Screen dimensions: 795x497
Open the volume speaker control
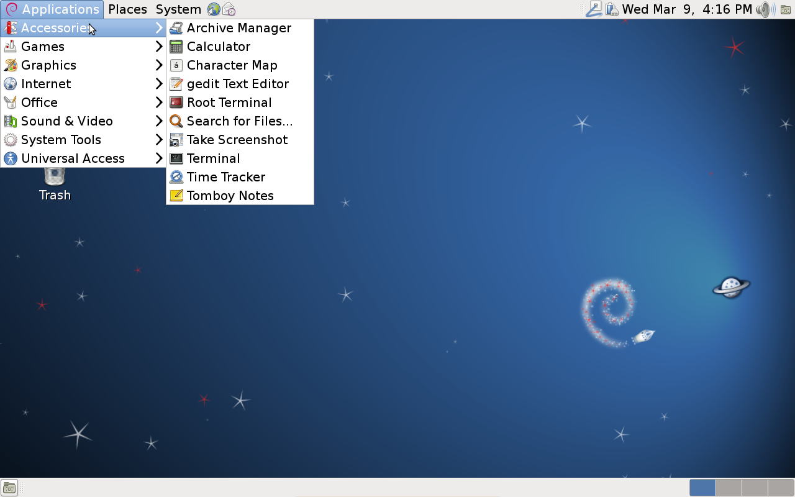765,9
